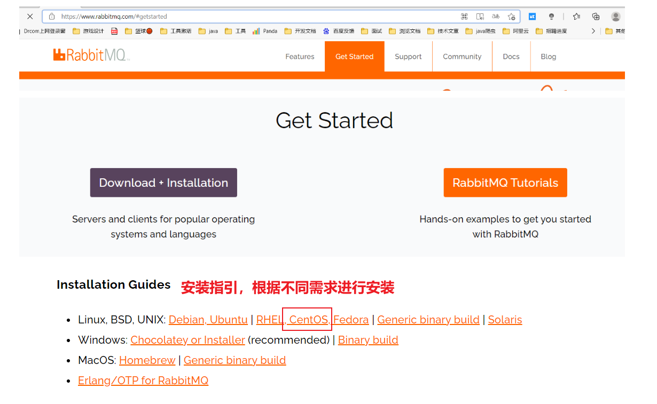Image resolution: width=657 pixels, height=404 pixels.
Task: Open the Debian, Ubuntu install guide link
Action: pos(208,320)
